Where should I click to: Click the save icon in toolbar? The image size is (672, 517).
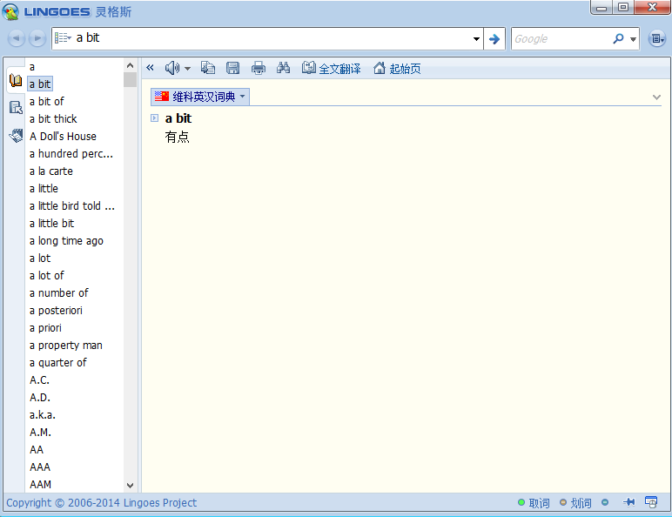point(232,68)
